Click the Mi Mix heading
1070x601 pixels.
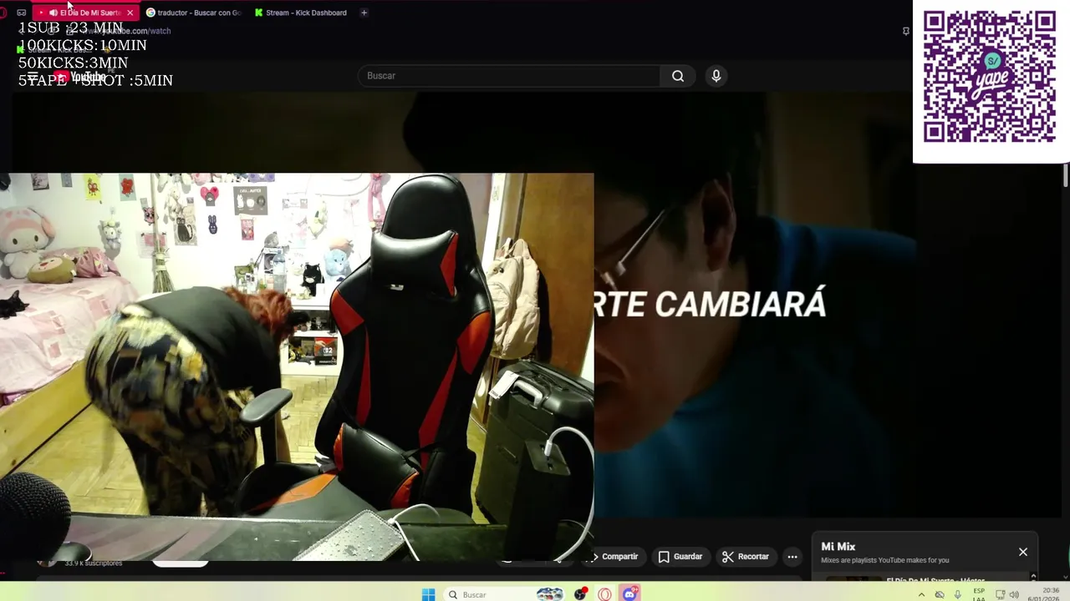click(838, 547)
